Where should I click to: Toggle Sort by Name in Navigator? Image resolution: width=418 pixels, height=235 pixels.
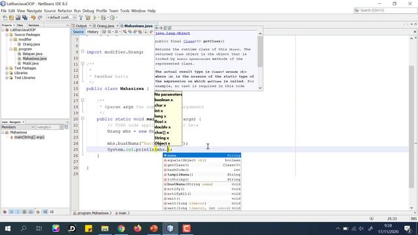point(45,211)
